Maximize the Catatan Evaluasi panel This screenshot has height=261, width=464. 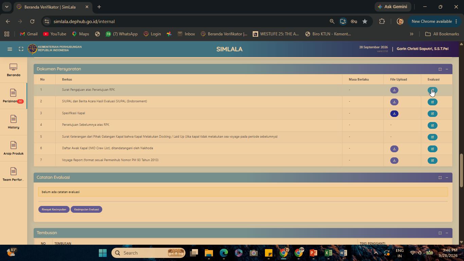click(440, 177)
